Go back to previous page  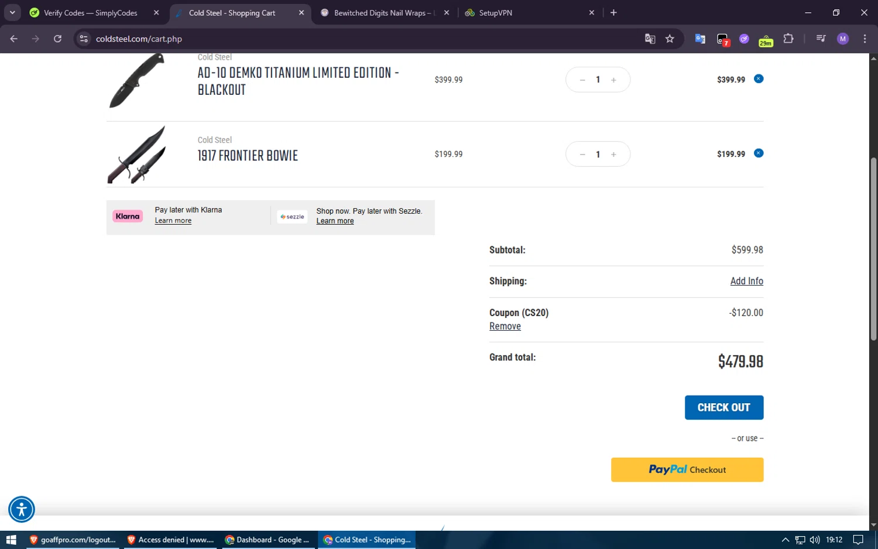pyautogui.click(x=14, y=39)
